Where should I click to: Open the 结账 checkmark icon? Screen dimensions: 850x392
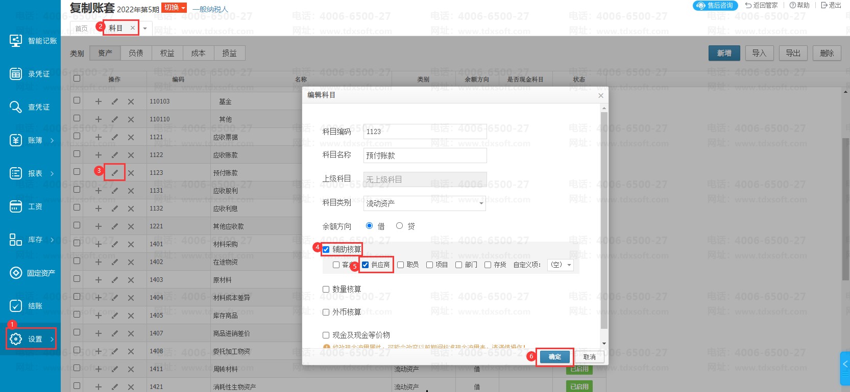(16, 306)
